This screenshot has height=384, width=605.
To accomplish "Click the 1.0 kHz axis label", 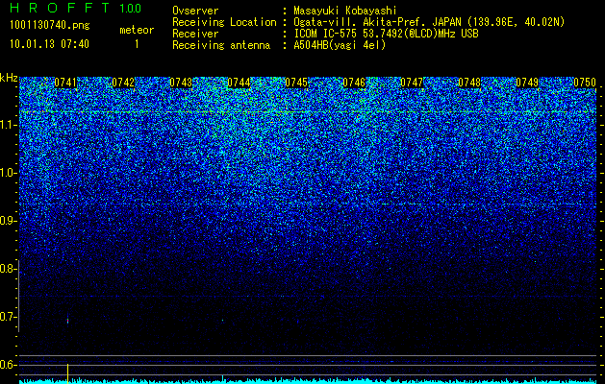I will 8,173.
